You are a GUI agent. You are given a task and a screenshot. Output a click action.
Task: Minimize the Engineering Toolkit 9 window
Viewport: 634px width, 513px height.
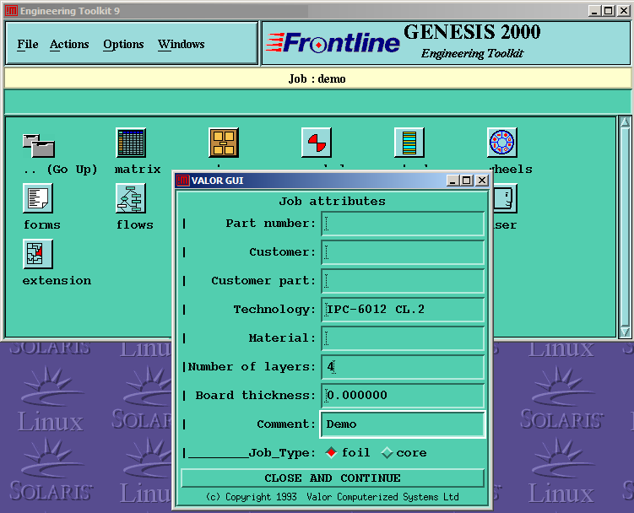point(594,11)
